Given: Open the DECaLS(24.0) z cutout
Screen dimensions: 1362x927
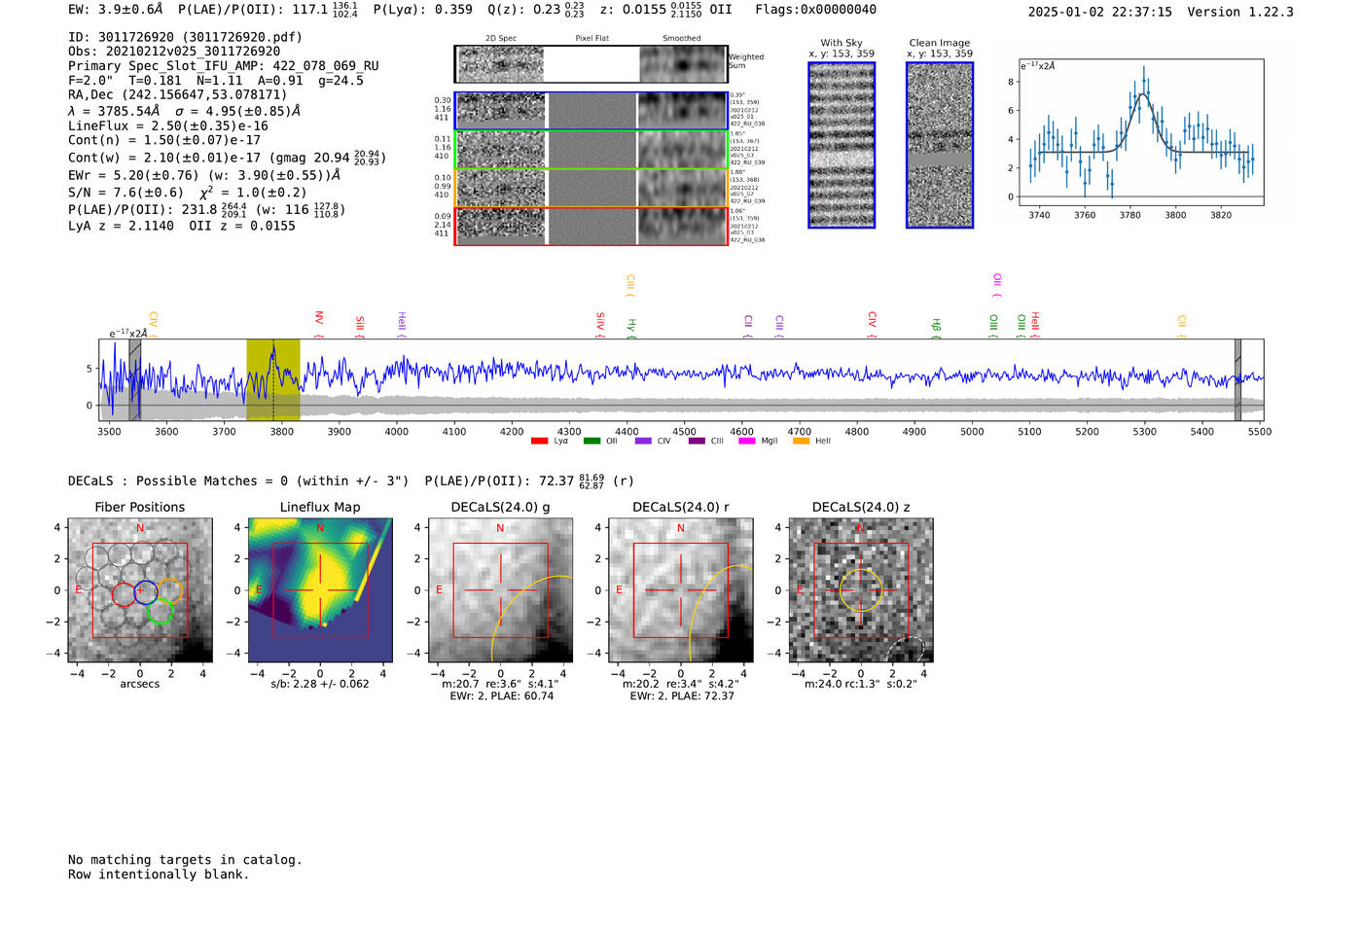Looking at the screenshot, I should click(861, 590).
